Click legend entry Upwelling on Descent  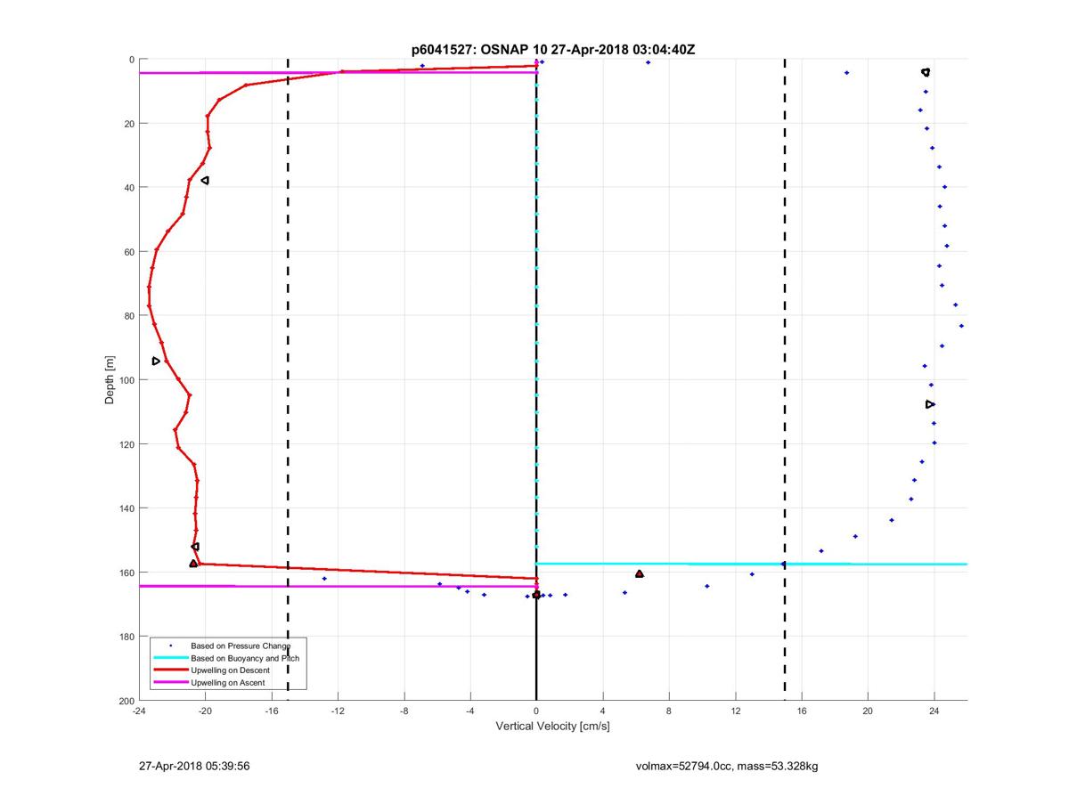[230, 670]
